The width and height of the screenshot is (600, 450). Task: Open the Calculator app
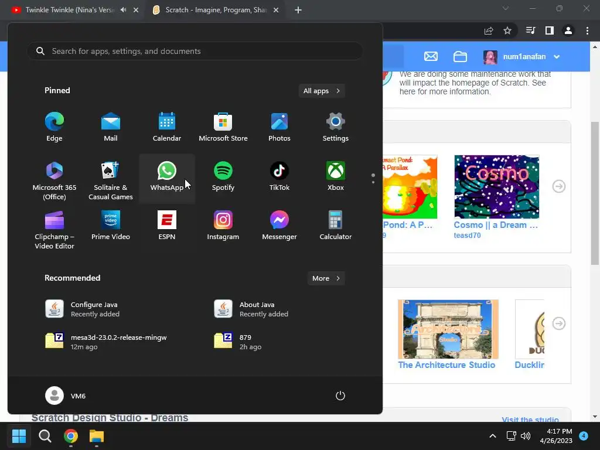(336, 226)
